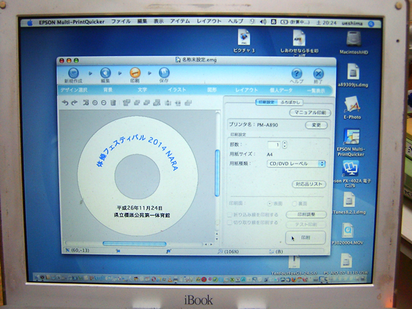Click the second layer-order icon in edit toolbar

click(x=137, y=103)
